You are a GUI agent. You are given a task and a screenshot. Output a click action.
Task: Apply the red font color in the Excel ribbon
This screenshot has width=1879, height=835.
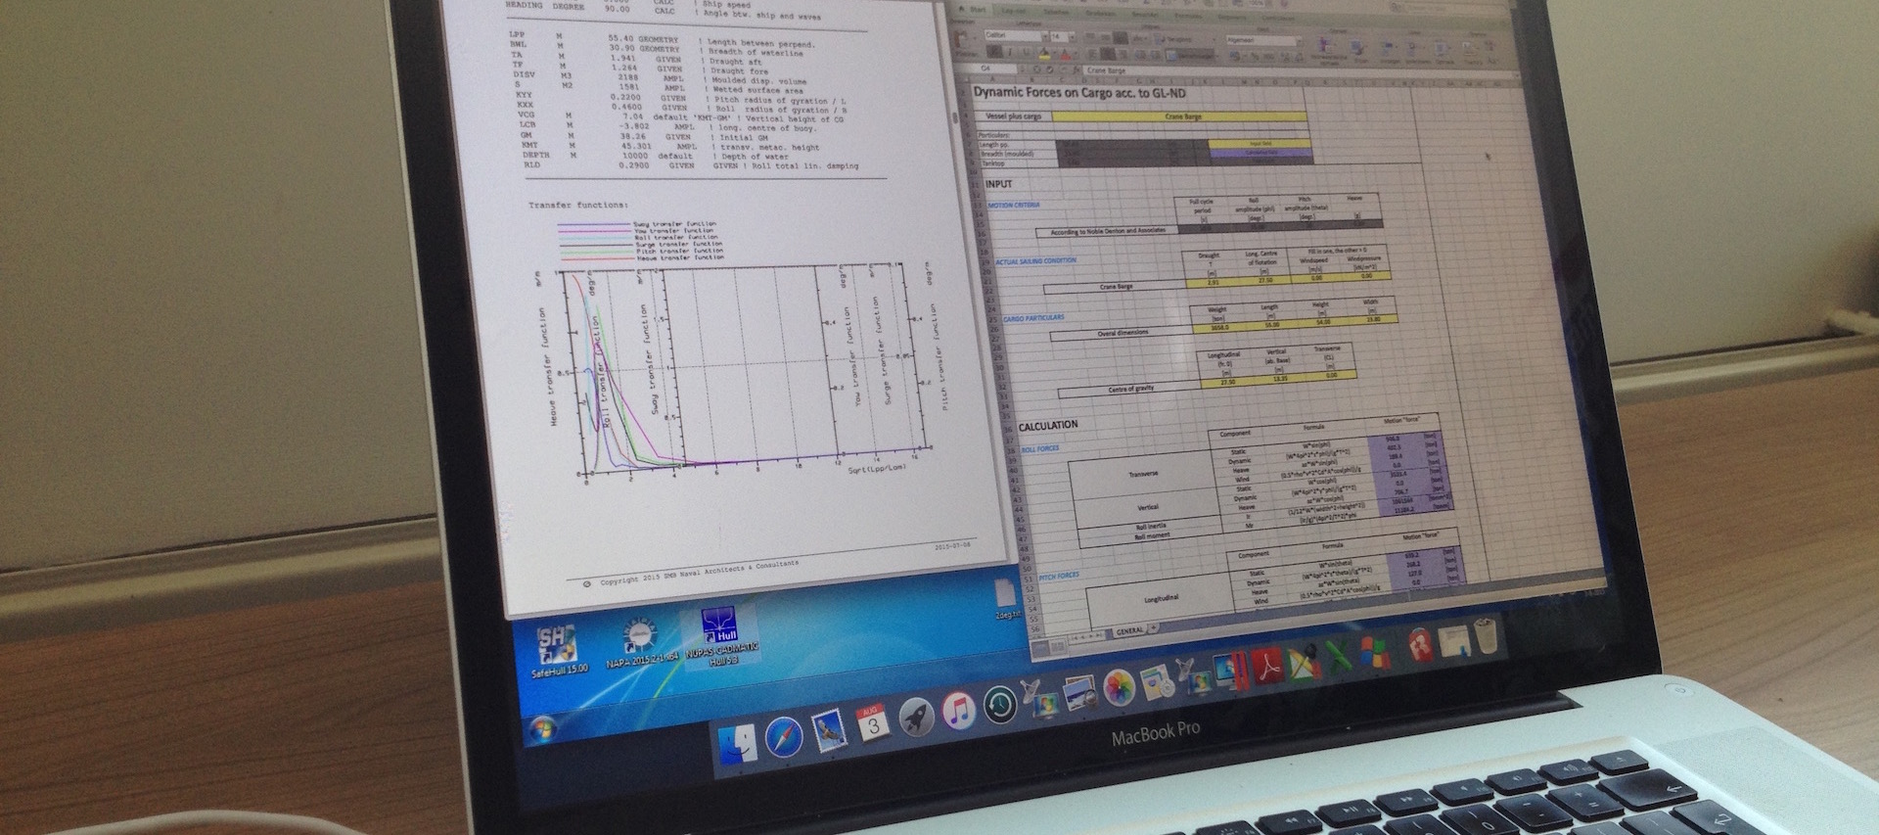coord(1065,55)
